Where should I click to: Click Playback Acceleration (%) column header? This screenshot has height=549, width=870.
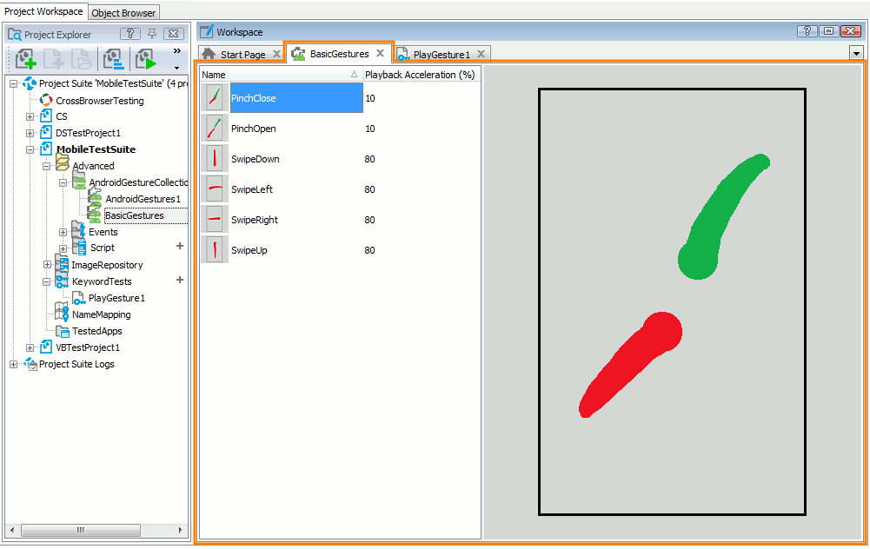tap(422, 75)
